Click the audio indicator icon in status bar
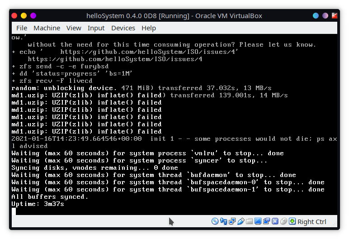 pyautogui.click(x=223, y=221)
